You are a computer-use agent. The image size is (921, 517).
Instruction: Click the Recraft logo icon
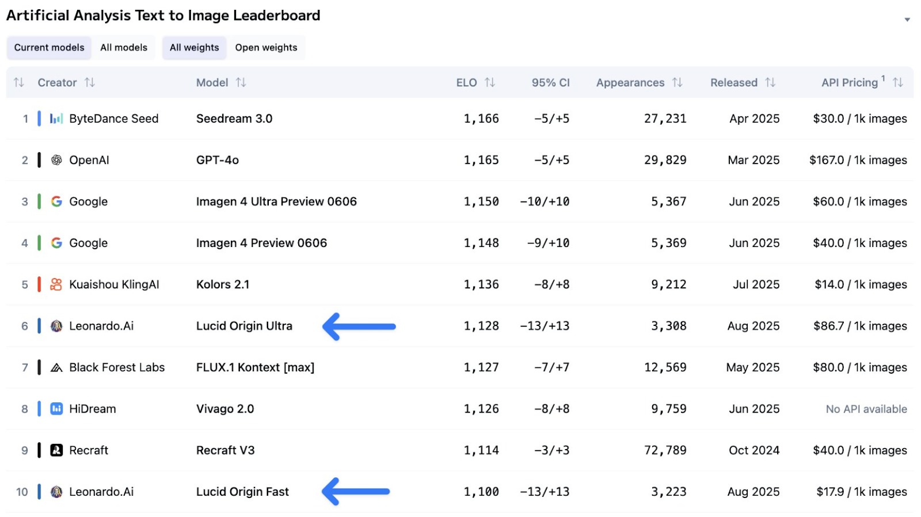point(56,450)
